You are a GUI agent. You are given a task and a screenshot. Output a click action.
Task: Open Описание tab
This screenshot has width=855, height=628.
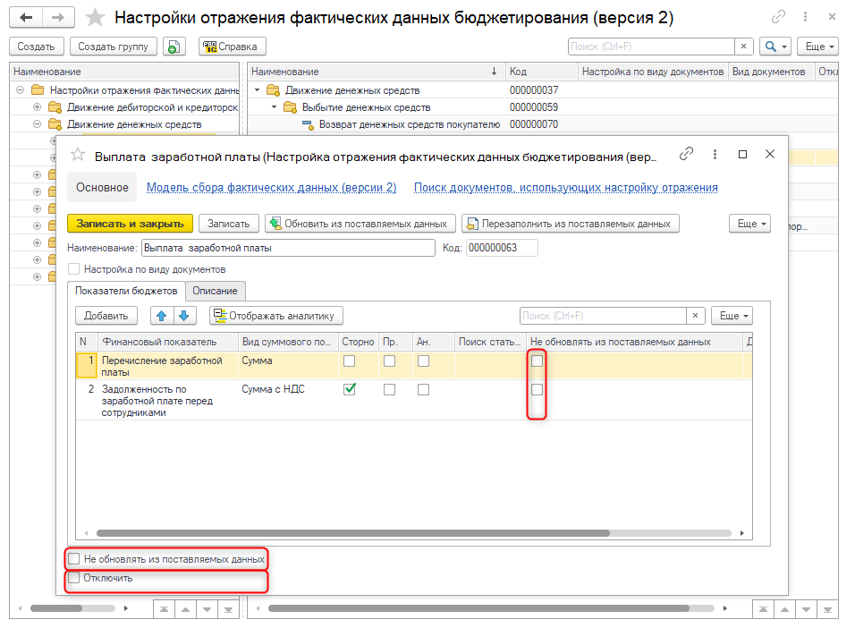pyautogui.click(x=215, y=291)
